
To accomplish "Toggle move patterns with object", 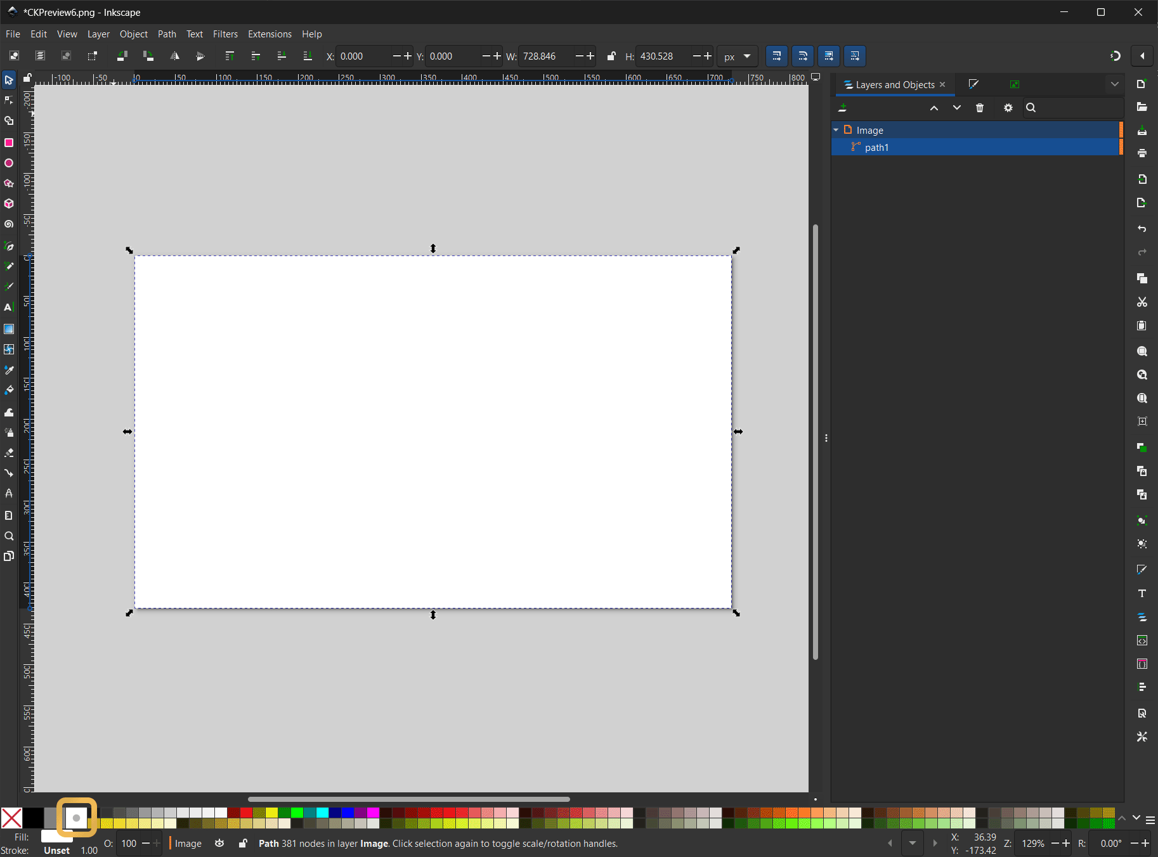I will click(x=855, y=56).
